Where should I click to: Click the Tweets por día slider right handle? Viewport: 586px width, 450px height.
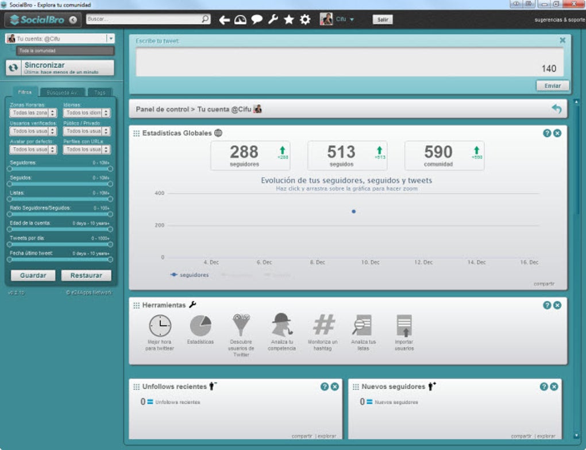tap(110, 245)
